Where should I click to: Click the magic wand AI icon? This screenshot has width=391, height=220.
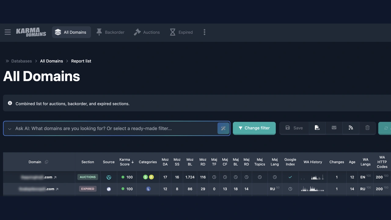223,128
